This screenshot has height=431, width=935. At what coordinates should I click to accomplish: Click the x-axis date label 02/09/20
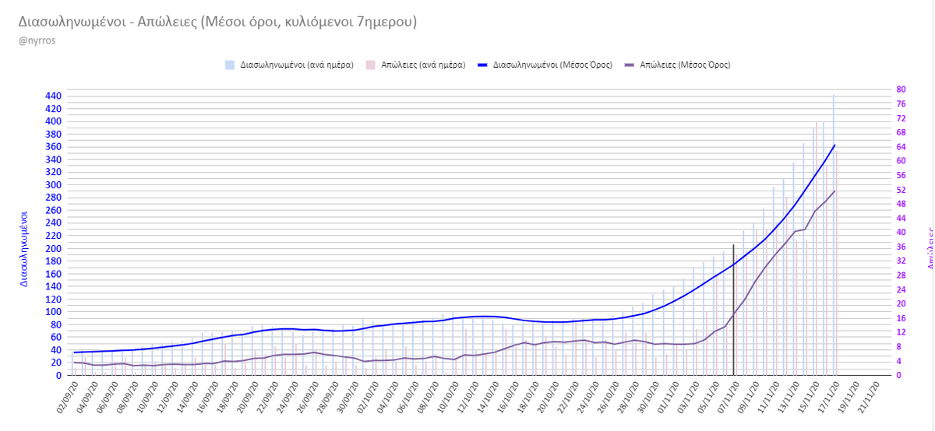tap(67, 397)
